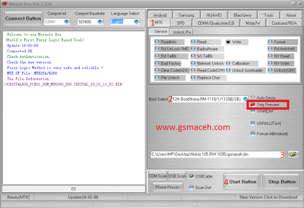Viewport: 304px width, 208px height.
Task: Open the HUAWEI tab
Action: click(x=214, y=15)
